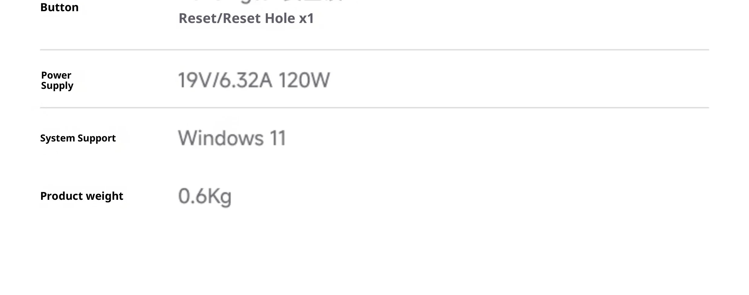Viewport: 749px width, 295px height.
Task: Click the "120W" wattage value
Action: (304, 80)
